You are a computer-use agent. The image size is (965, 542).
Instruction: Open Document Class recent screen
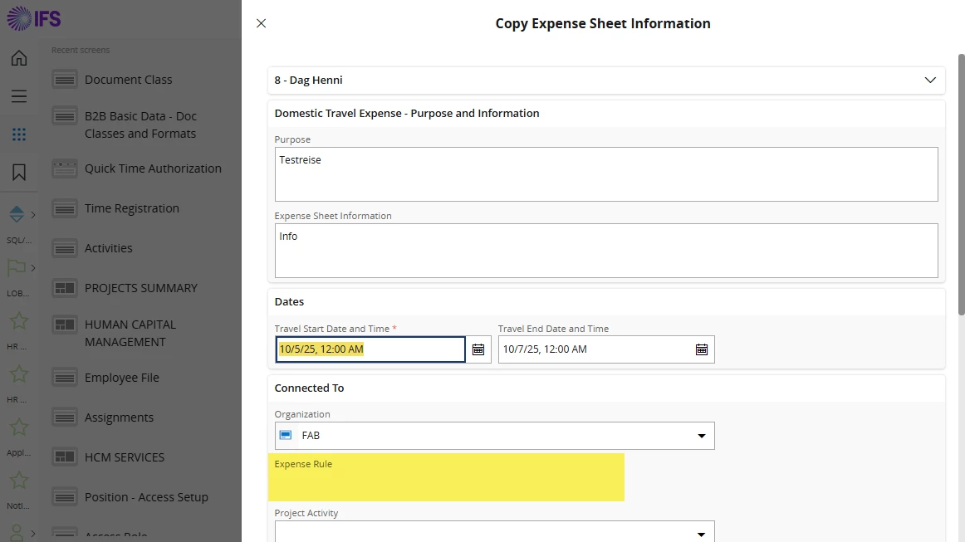pyautogui.click(x=128, y=80)
